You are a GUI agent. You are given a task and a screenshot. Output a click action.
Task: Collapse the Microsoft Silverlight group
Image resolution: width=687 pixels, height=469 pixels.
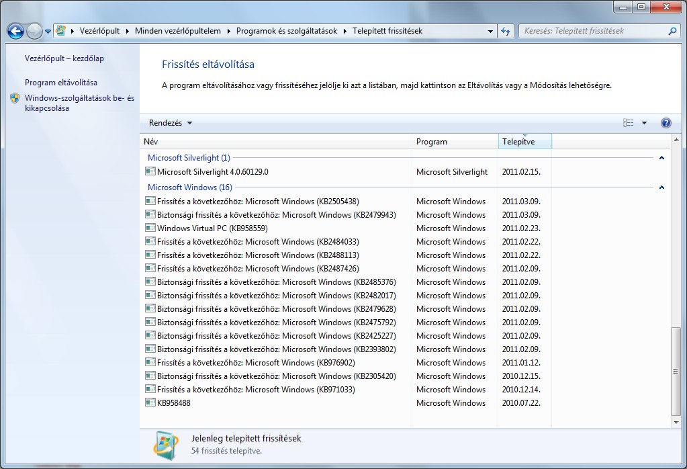pos(661,158)
